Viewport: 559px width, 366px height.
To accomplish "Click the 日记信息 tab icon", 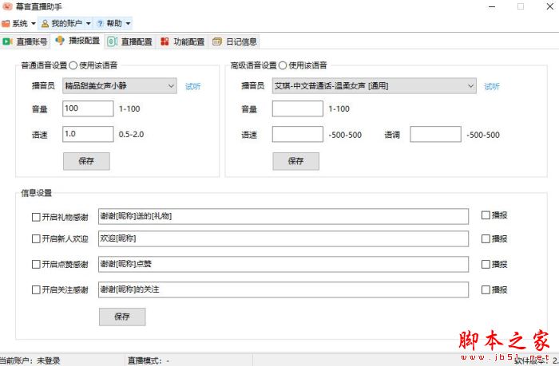I will pyautogui.click(x=217, y=41).
